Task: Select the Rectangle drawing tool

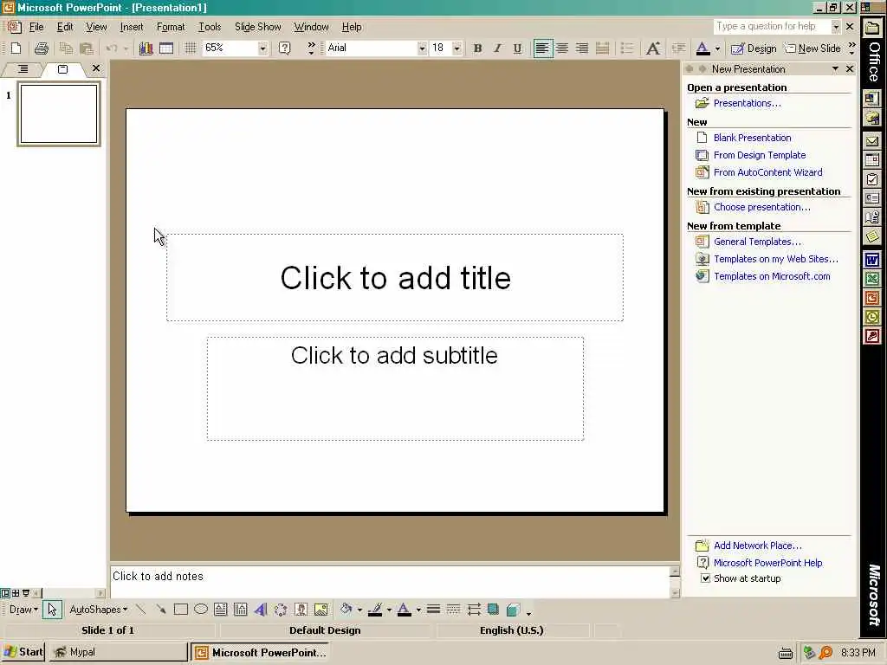Action: (x=181, y=610)
